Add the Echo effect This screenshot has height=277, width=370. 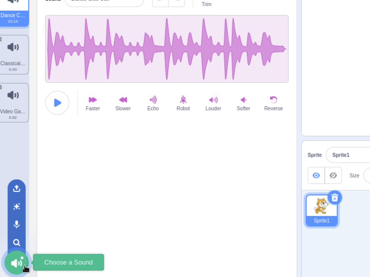[153, 104]
